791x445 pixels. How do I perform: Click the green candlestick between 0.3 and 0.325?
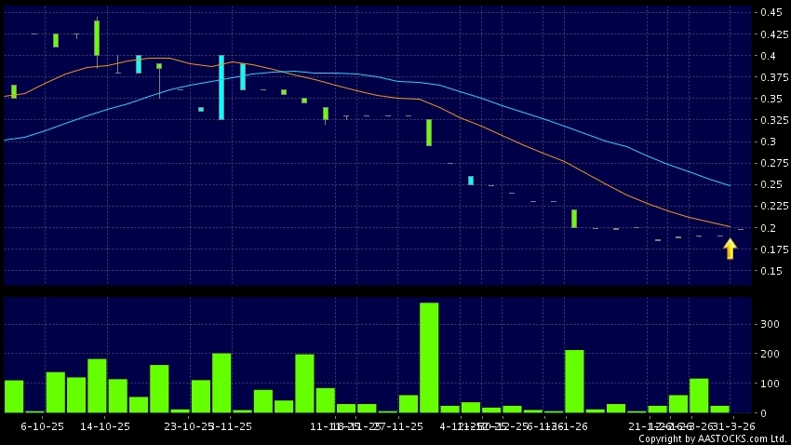429,132
